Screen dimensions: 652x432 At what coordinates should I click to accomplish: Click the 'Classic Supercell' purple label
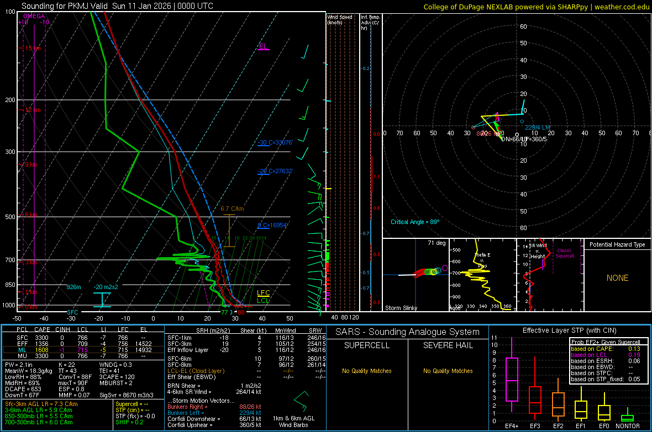tap(564, 253)
